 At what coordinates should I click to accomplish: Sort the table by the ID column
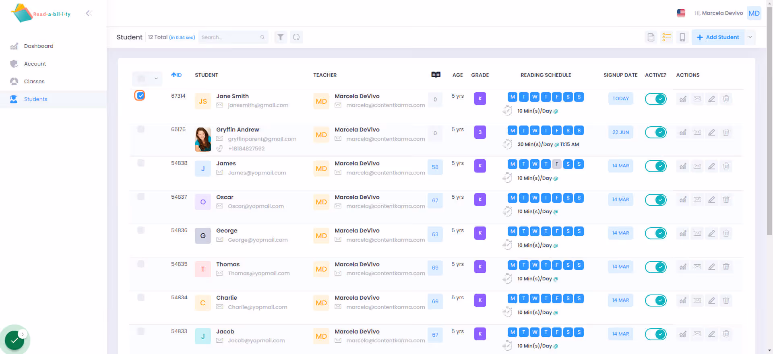click(176, 75)
